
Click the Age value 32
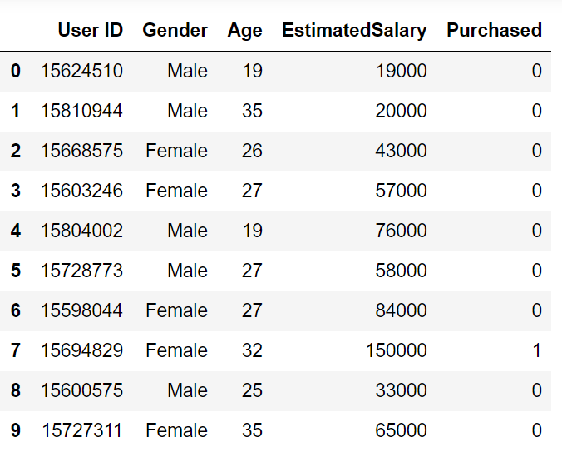click(251, 350)
